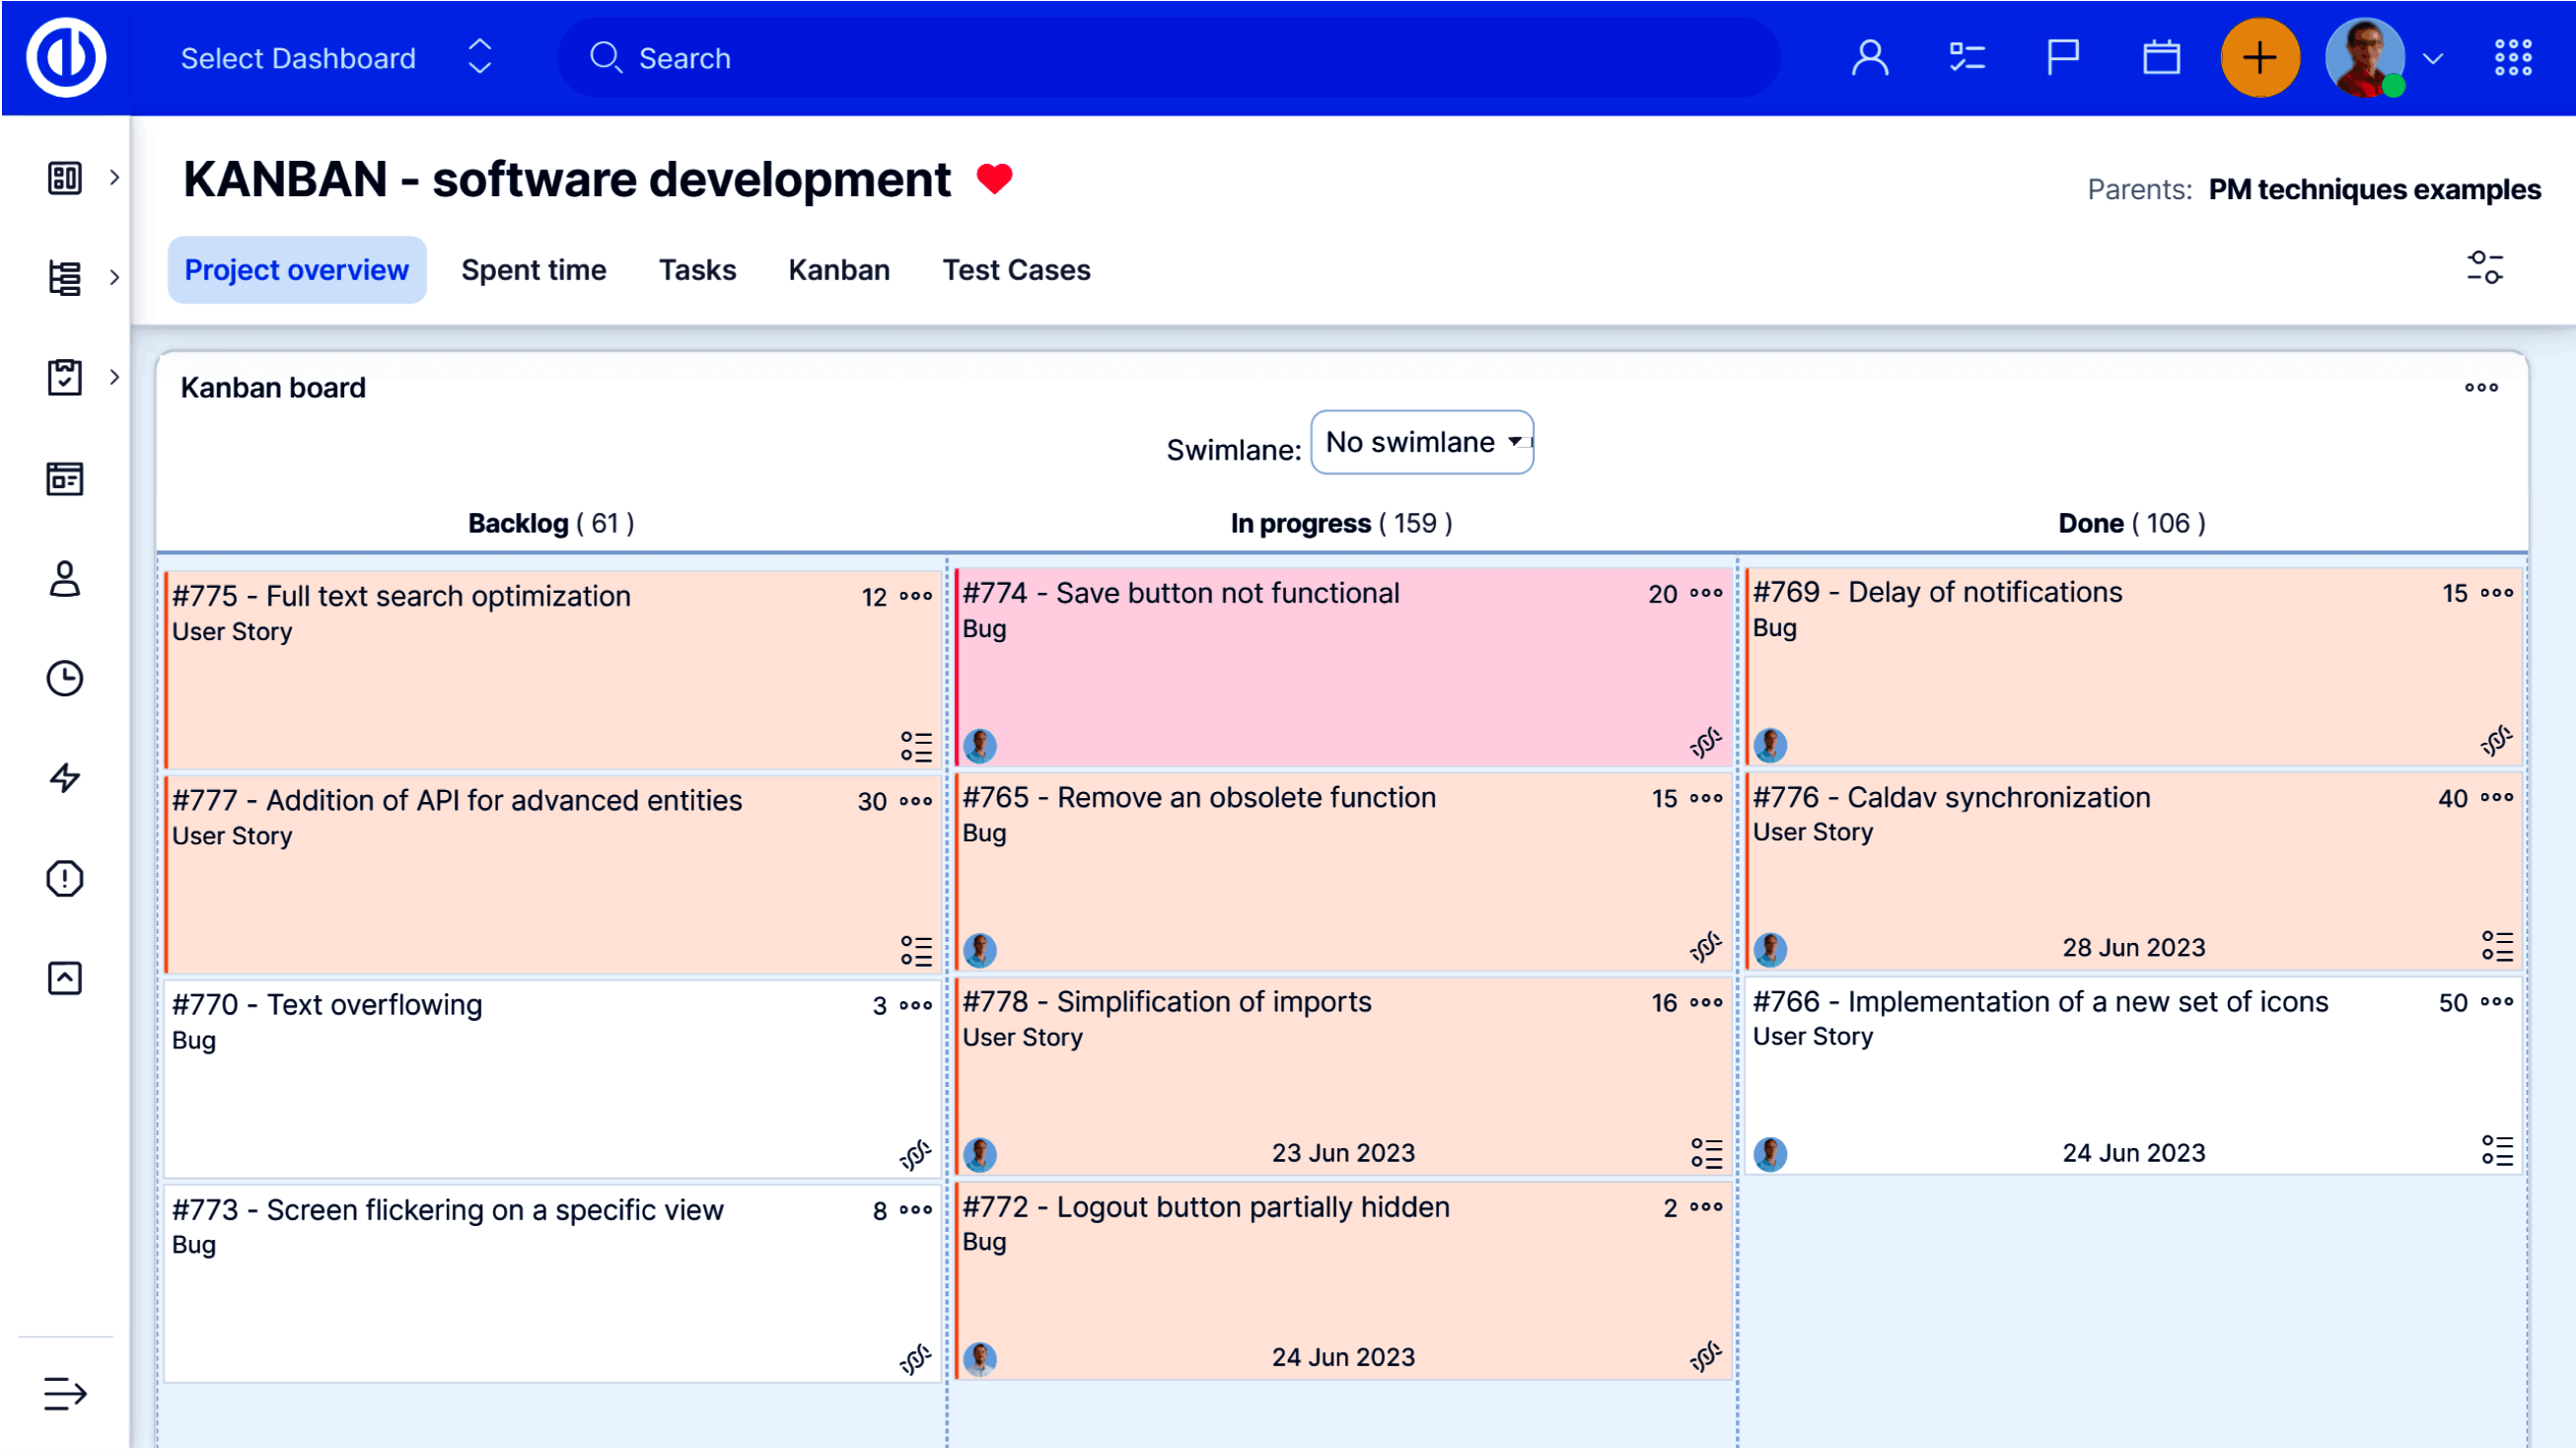Toggle the heart favorite next to the project title
This screenshot has width=2576, height=1449.
click(x=995, y=179)
